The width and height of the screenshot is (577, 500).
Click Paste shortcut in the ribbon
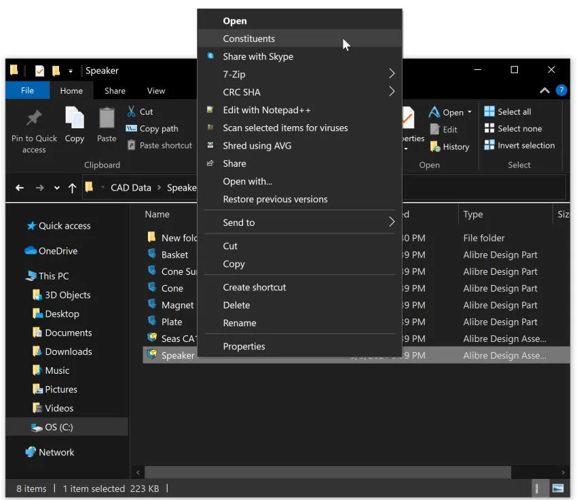tap(160, 145)
